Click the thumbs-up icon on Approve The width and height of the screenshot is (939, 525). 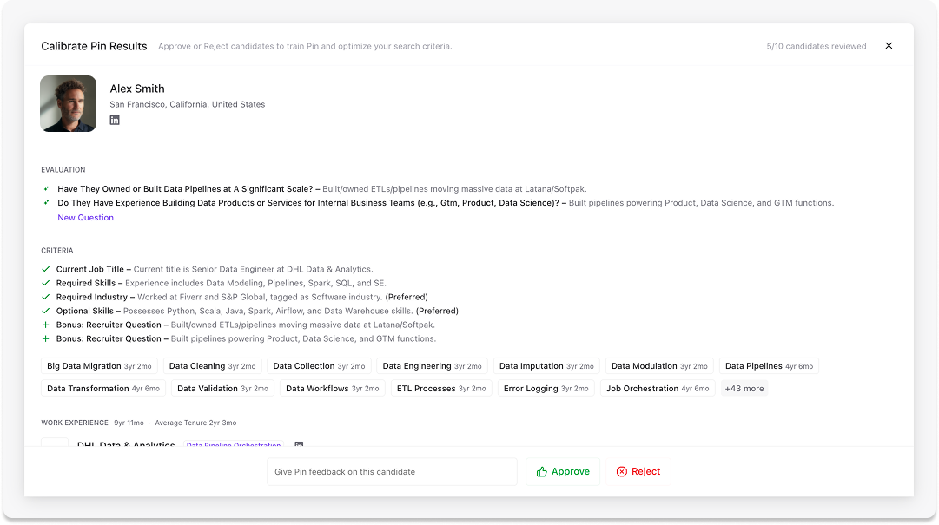542,472
